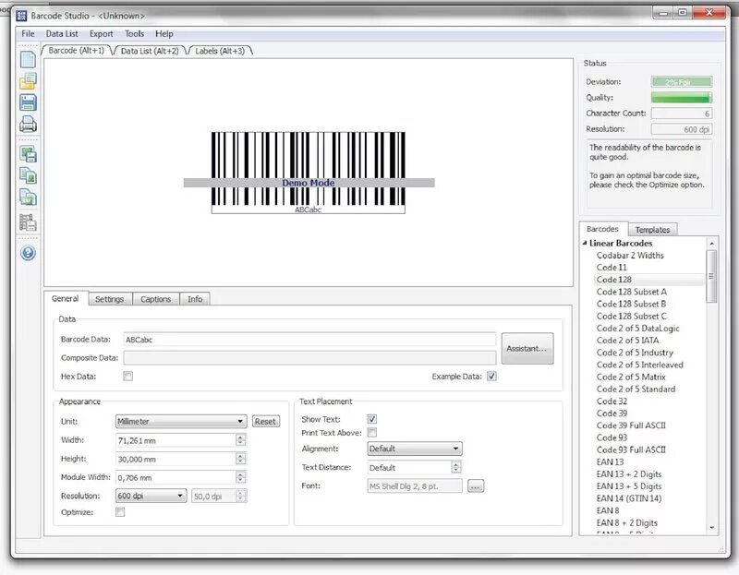Click the barcode preview image

click(309, 173)
